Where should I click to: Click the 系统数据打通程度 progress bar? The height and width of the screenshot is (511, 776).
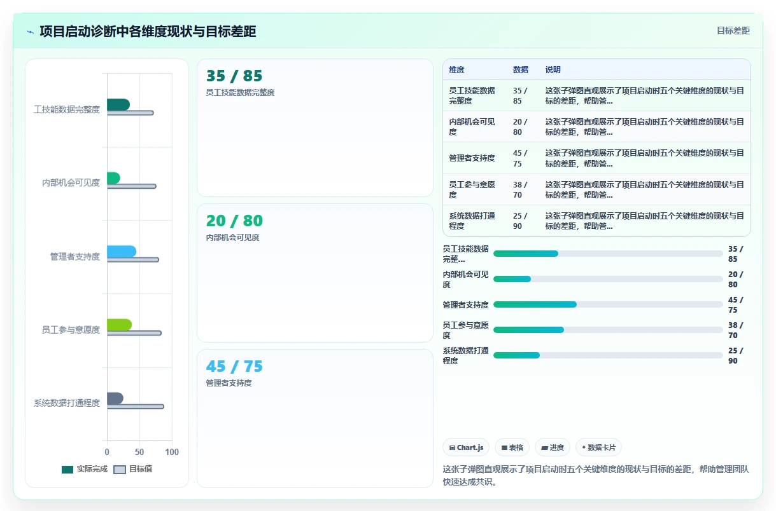click(608, 355)
